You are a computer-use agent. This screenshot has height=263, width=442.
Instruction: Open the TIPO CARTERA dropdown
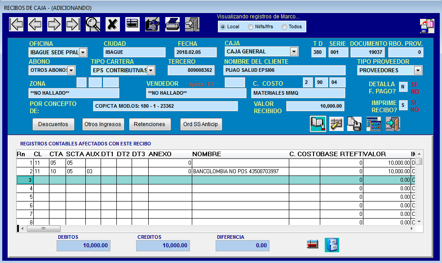pos(151,70)
